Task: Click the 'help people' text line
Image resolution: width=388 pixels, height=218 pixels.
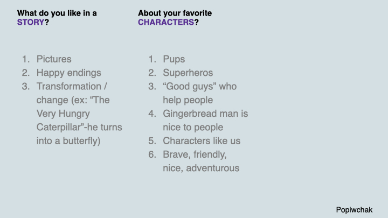Action: [188, 100]
